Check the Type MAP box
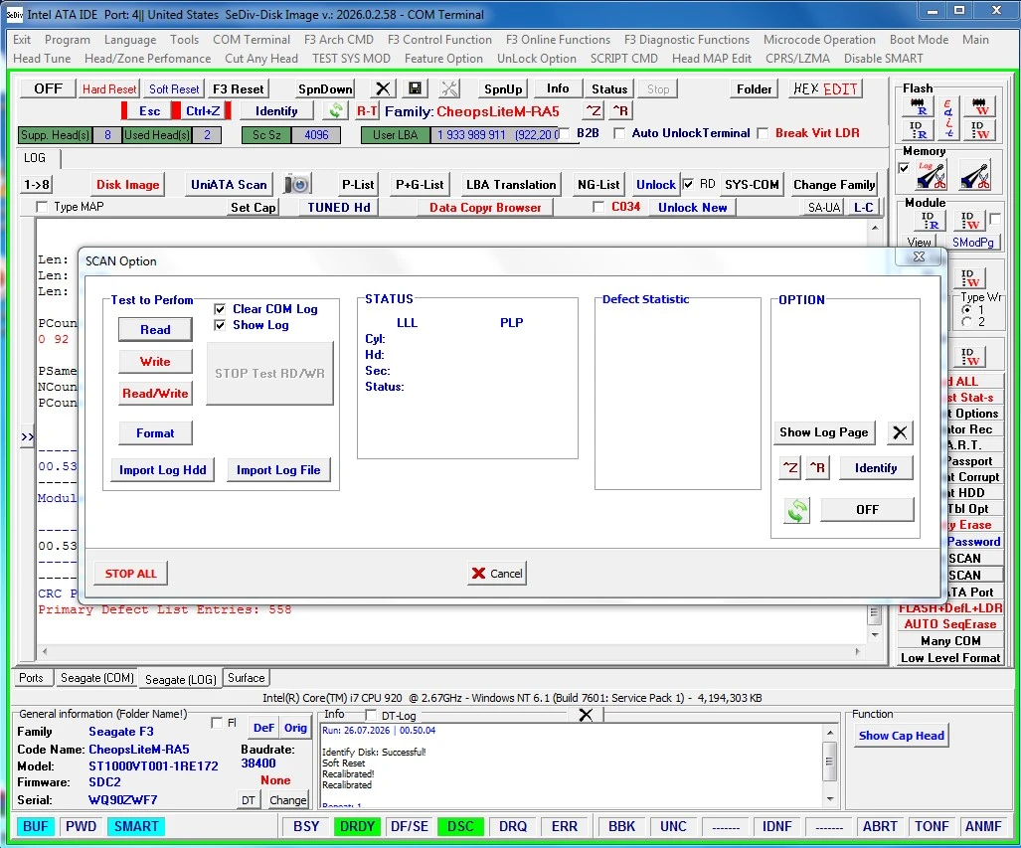1021x848 pixels. click(x=42, y=207)
